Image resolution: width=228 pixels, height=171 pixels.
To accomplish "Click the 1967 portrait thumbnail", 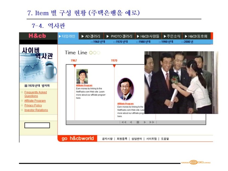I will point(82,76).
